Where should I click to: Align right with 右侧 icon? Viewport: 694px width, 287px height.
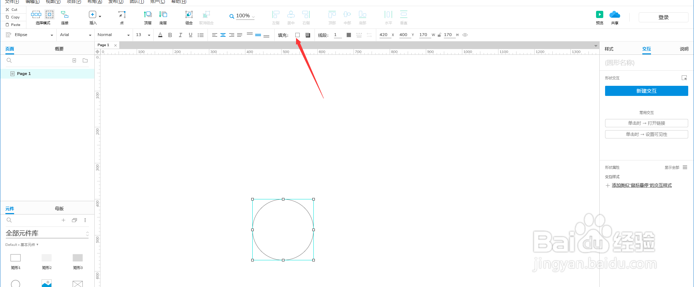306,14
